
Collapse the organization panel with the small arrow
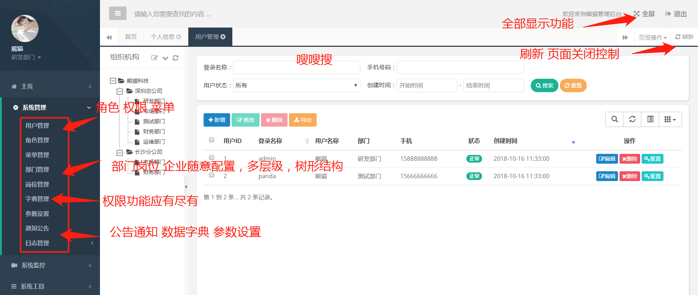pyautogui.click(x=186, y=187)
